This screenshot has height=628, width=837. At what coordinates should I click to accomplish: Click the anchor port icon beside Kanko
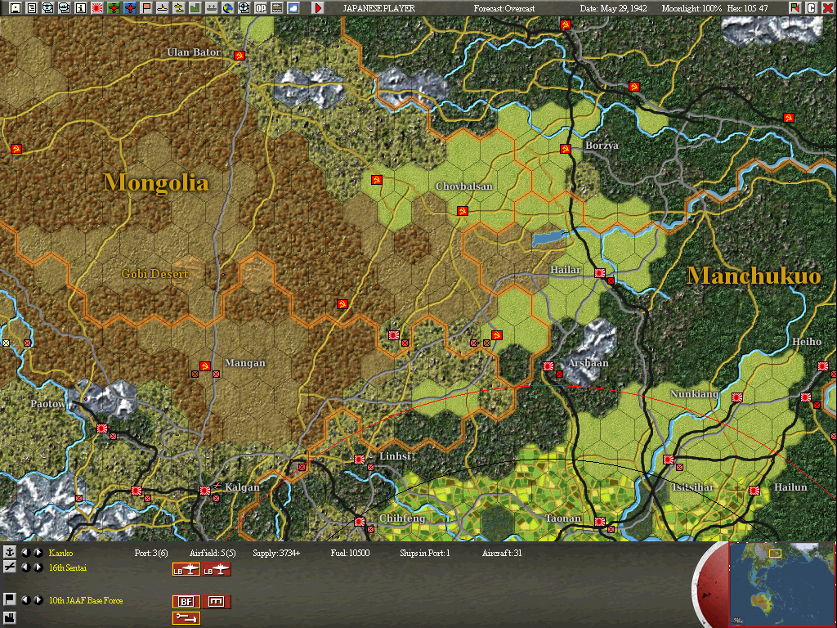9,552
